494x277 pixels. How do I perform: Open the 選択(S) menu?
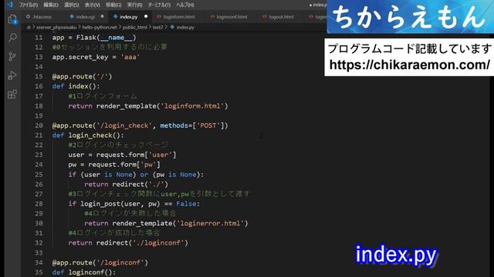72,5
